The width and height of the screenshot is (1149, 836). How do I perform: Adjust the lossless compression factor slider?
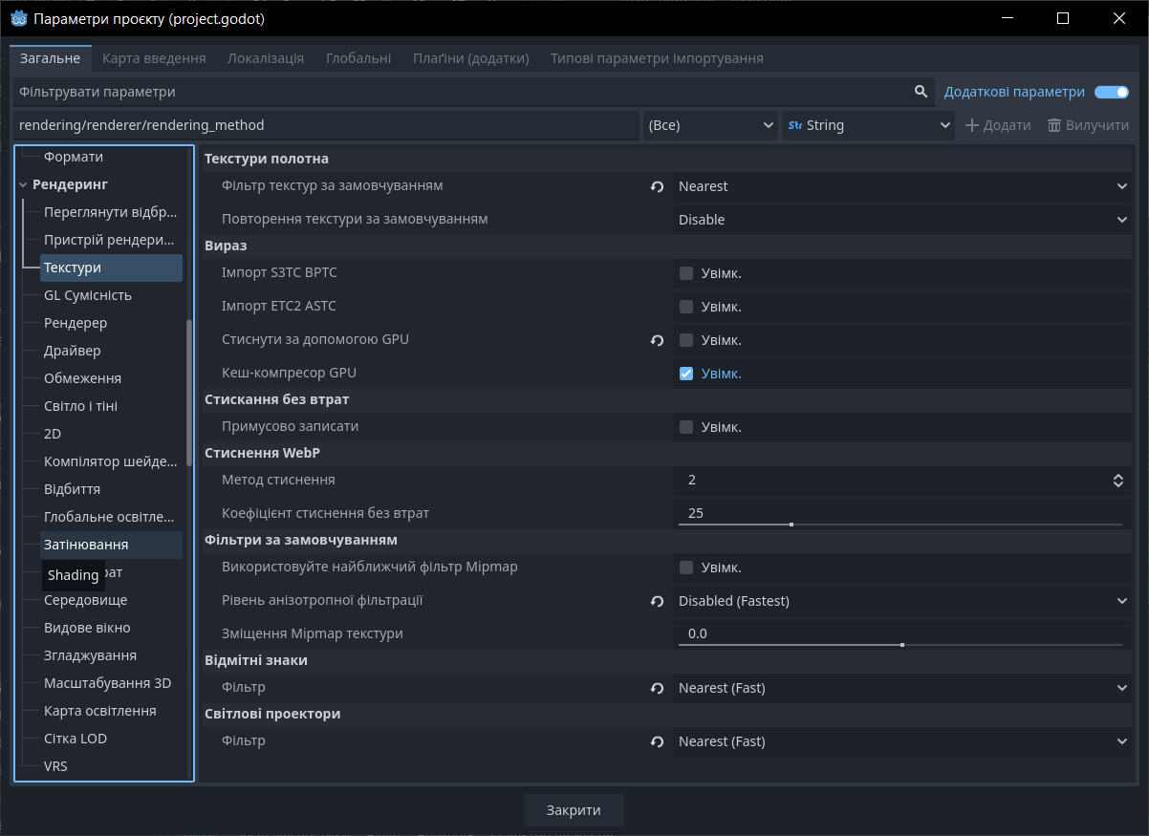point(791,525)
